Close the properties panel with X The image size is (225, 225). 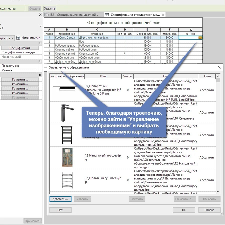pyautogui.click(x=40, y=15)
